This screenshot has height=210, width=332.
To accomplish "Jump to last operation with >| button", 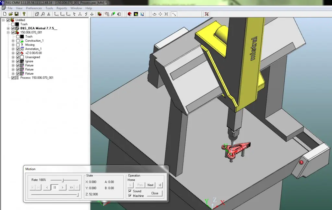I will [x=160, y=185].
